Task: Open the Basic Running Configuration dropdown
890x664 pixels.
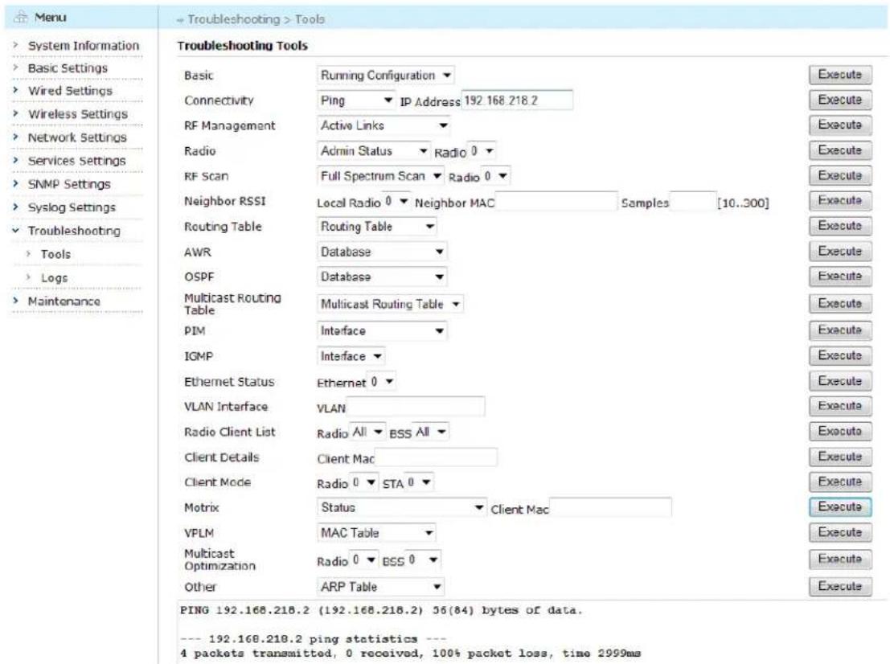Action: pos(385,75)
